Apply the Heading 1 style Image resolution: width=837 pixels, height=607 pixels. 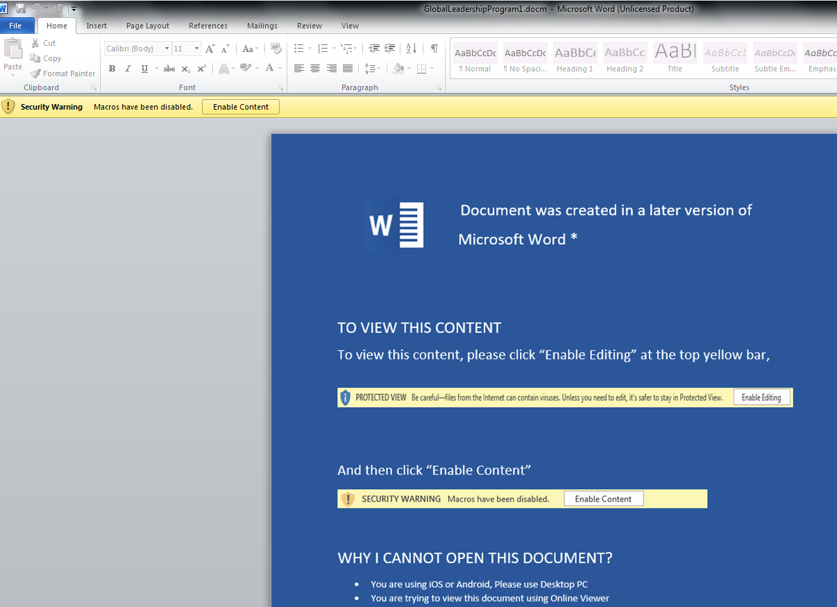[575, 58]
